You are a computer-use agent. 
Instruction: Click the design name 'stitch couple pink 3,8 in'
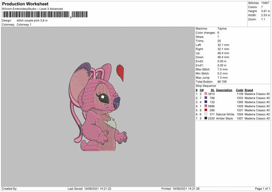[32, 20]
